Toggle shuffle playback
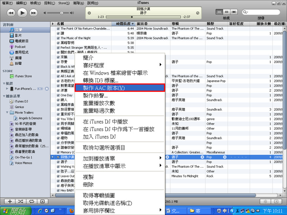287x215 pixels. pos(21,202)
